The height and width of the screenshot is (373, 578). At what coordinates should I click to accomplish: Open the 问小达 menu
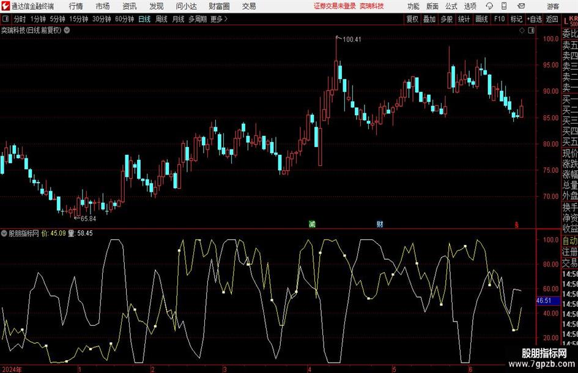pos(186,6)
